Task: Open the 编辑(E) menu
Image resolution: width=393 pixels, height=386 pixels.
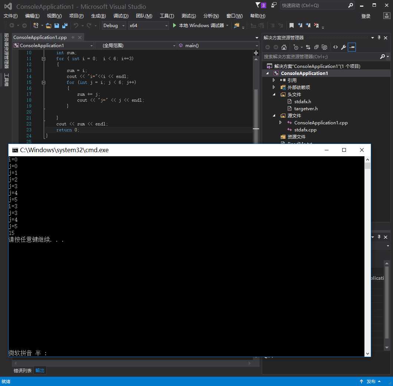Action: 32,16
